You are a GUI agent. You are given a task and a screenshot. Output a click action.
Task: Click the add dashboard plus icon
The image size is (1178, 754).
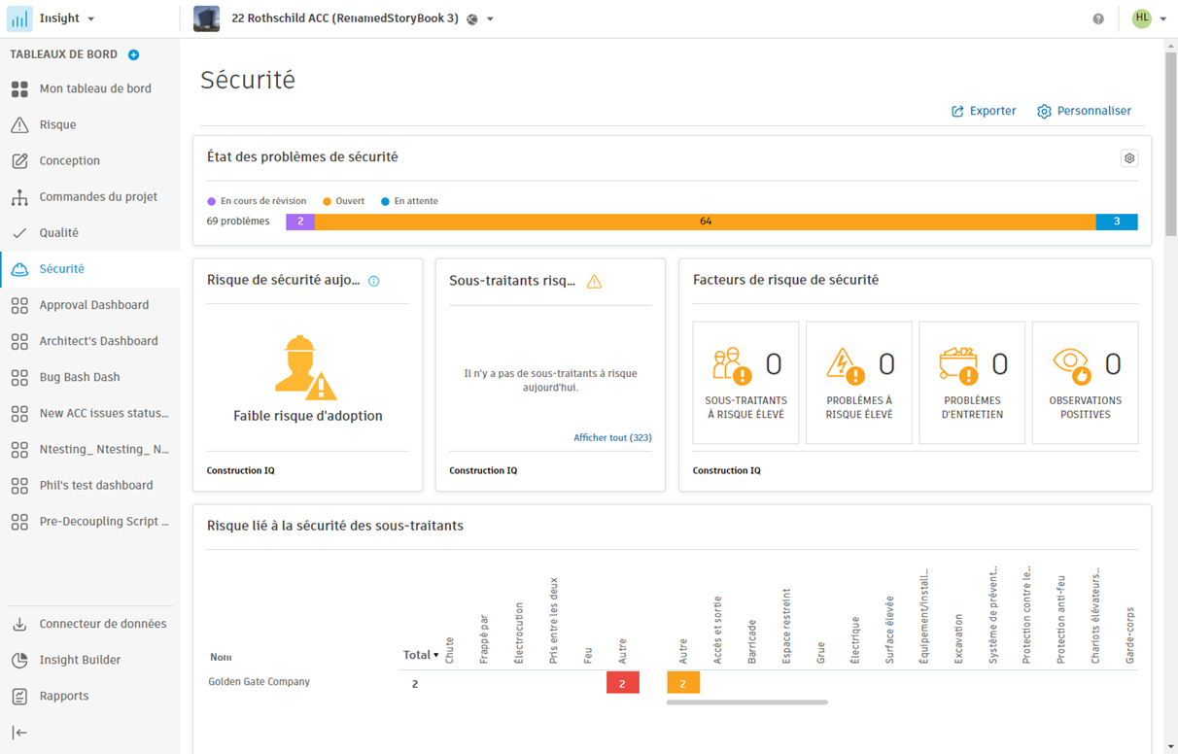134,55
